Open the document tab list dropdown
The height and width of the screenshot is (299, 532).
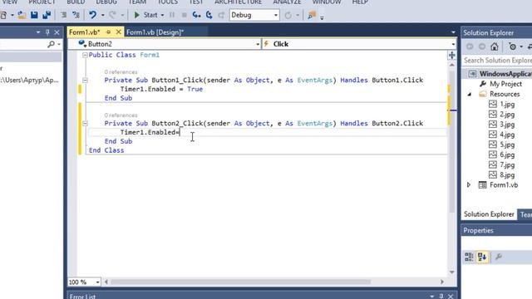[x=453, y=32]
